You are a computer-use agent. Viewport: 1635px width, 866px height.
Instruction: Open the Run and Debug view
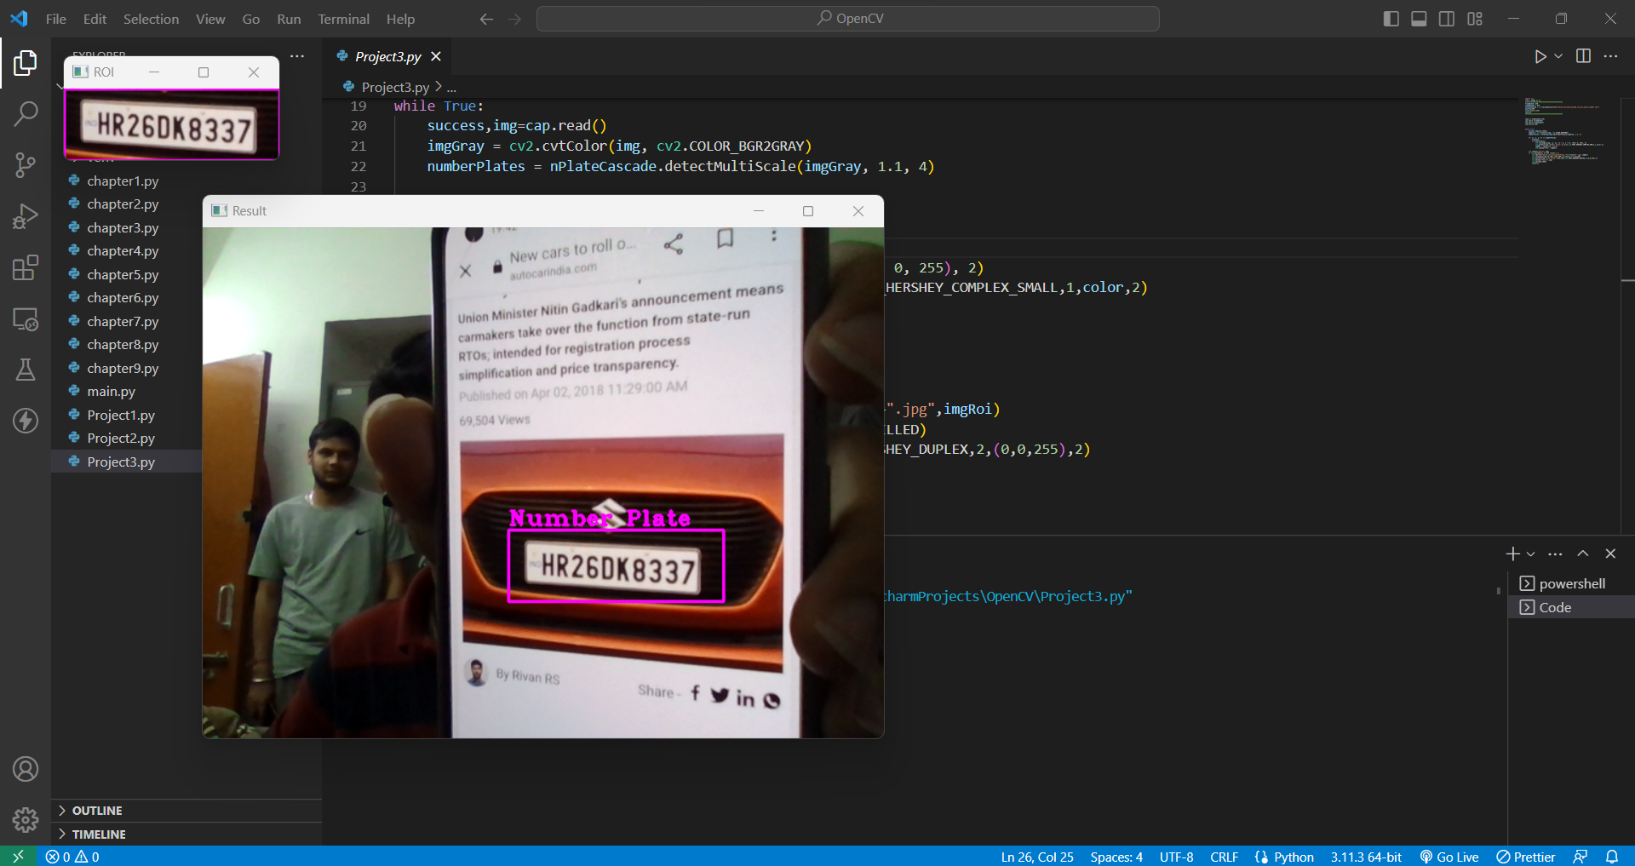(26, 216)
